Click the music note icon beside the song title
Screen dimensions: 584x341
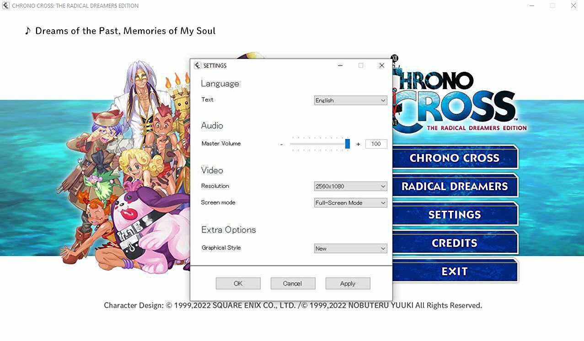click(x=28, y=31)
